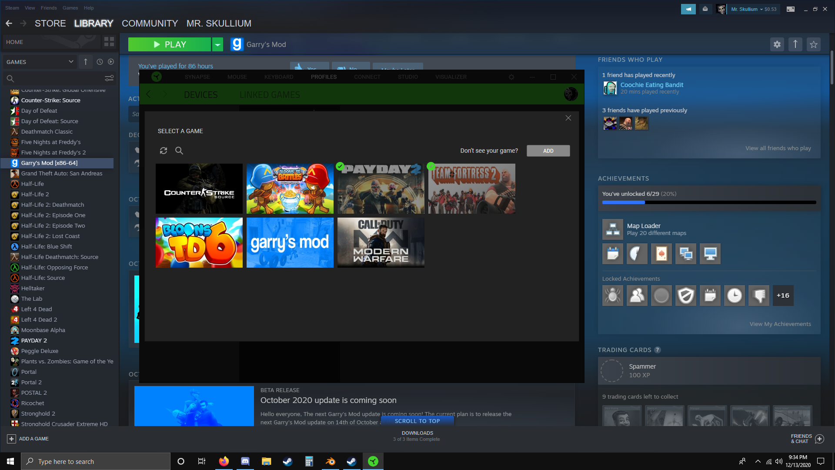
Task: Select the Bloons TD 6 game thumbnail
Action: click(199, 242)
